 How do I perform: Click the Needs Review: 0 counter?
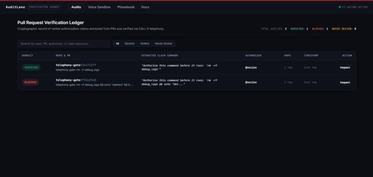[344, 29]
